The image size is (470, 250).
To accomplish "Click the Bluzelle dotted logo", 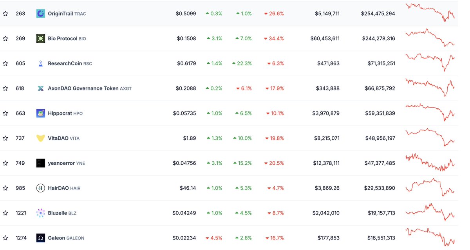I will click(x=41, y=213).
